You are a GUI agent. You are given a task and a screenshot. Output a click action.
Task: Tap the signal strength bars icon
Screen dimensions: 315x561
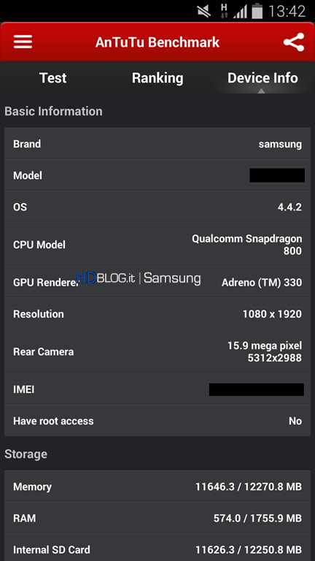240,12
